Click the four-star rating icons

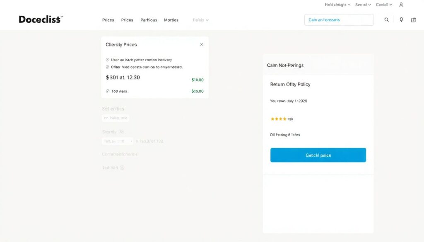pyautogui.click(x=278, y=119)
